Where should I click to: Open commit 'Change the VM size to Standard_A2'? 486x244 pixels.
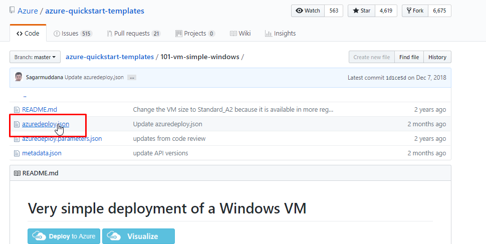pos(233,109)
